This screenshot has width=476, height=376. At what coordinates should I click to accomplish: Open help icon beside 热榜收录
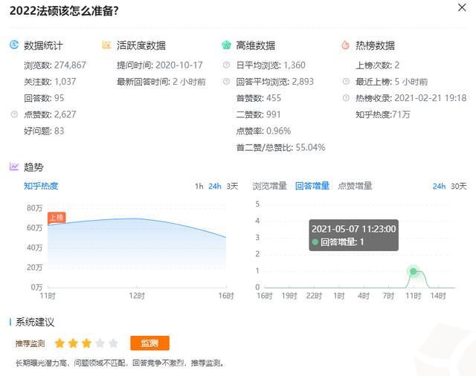pos(346,98)
